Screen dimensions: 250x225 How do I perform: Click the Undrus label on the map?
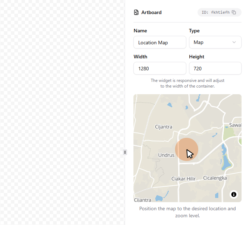pos(166,155)
